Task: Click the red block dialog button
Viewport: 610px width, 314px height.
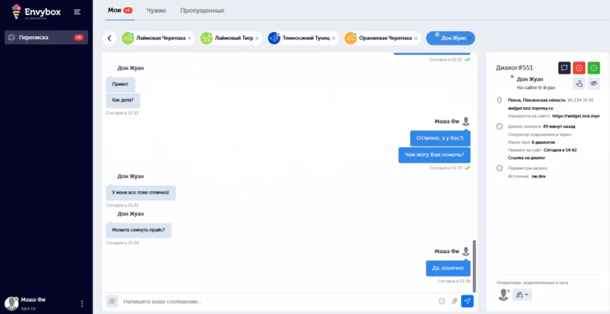Action: (x=579, y=68)
